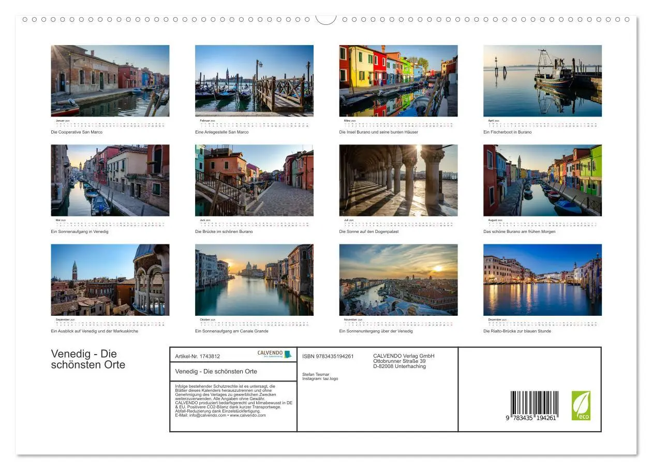Viewport: 652px width, 470px height.
Task: Click the Dezember calendar strip
Action: 542,322
